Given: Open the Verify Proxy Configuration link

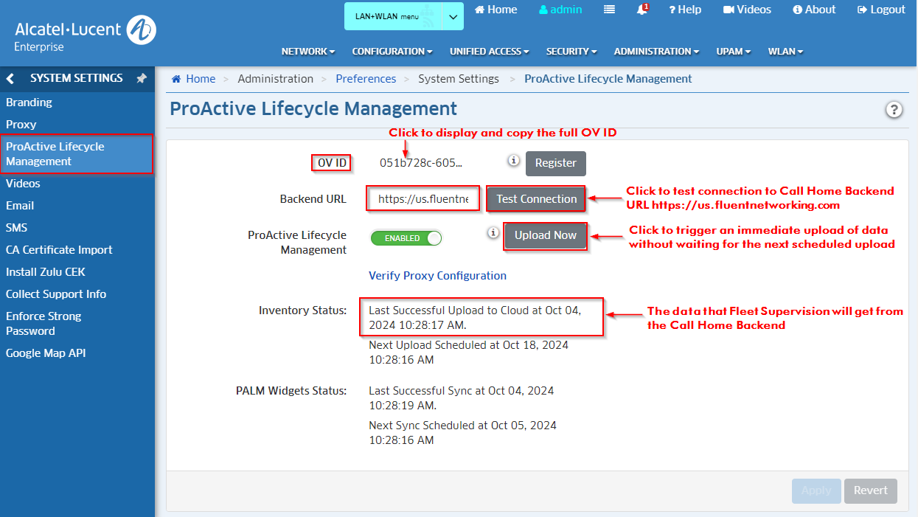Looking at the screenshot, I should [x=437, y=275].
